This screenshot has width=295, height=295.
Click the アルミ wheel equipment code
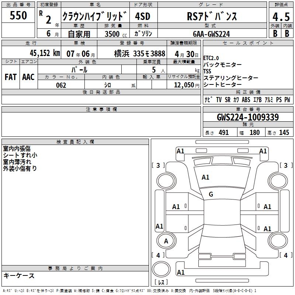pyautogui.click(x=269, y=100)
